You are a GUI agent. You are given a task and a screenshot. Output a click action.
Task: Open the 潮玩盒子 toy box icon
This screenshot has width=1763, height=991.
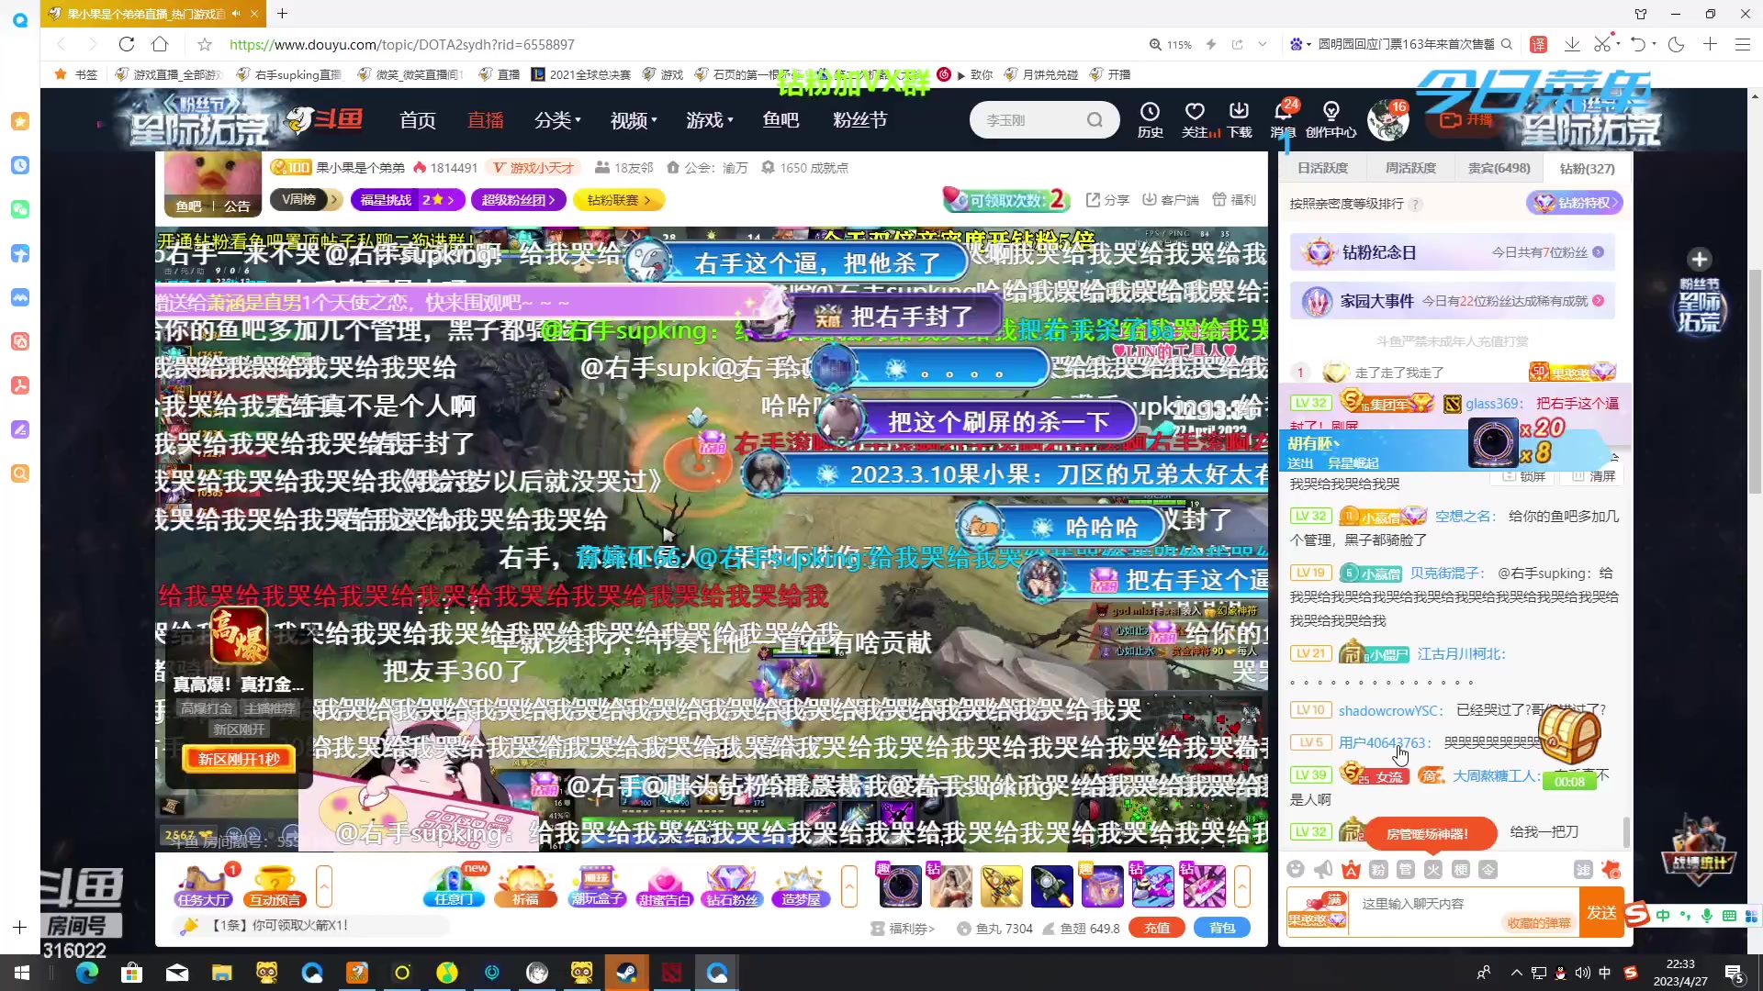coord(597,886)
